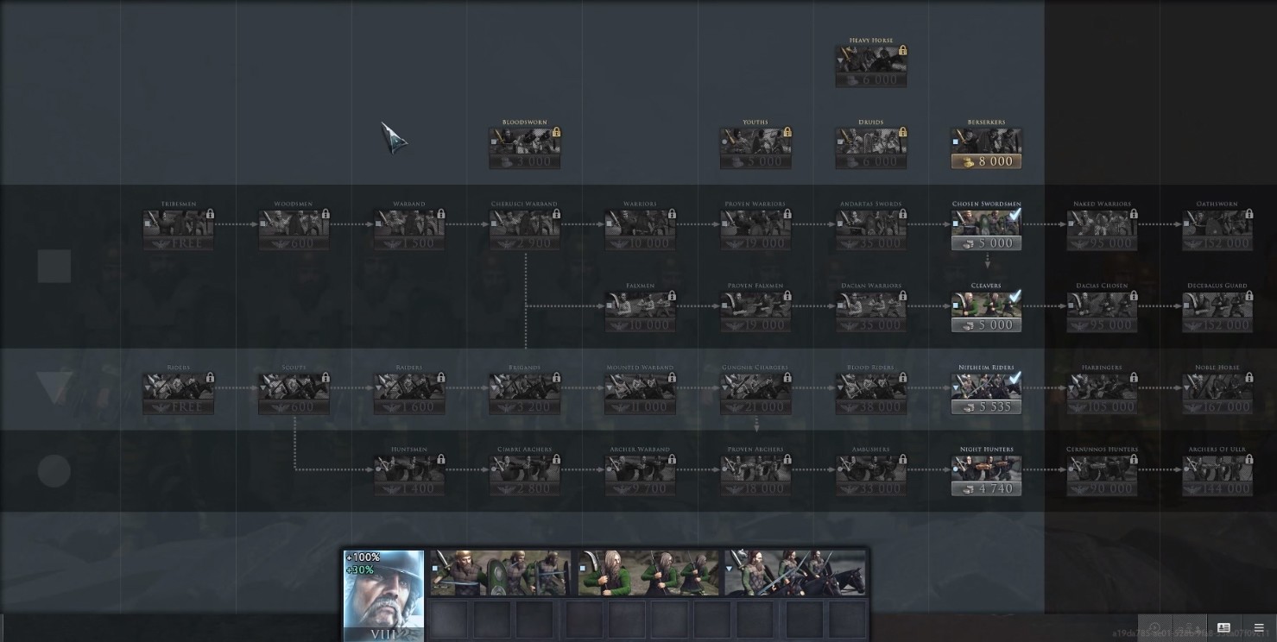Select the Ambushers unit card

[x=871, y=475]
